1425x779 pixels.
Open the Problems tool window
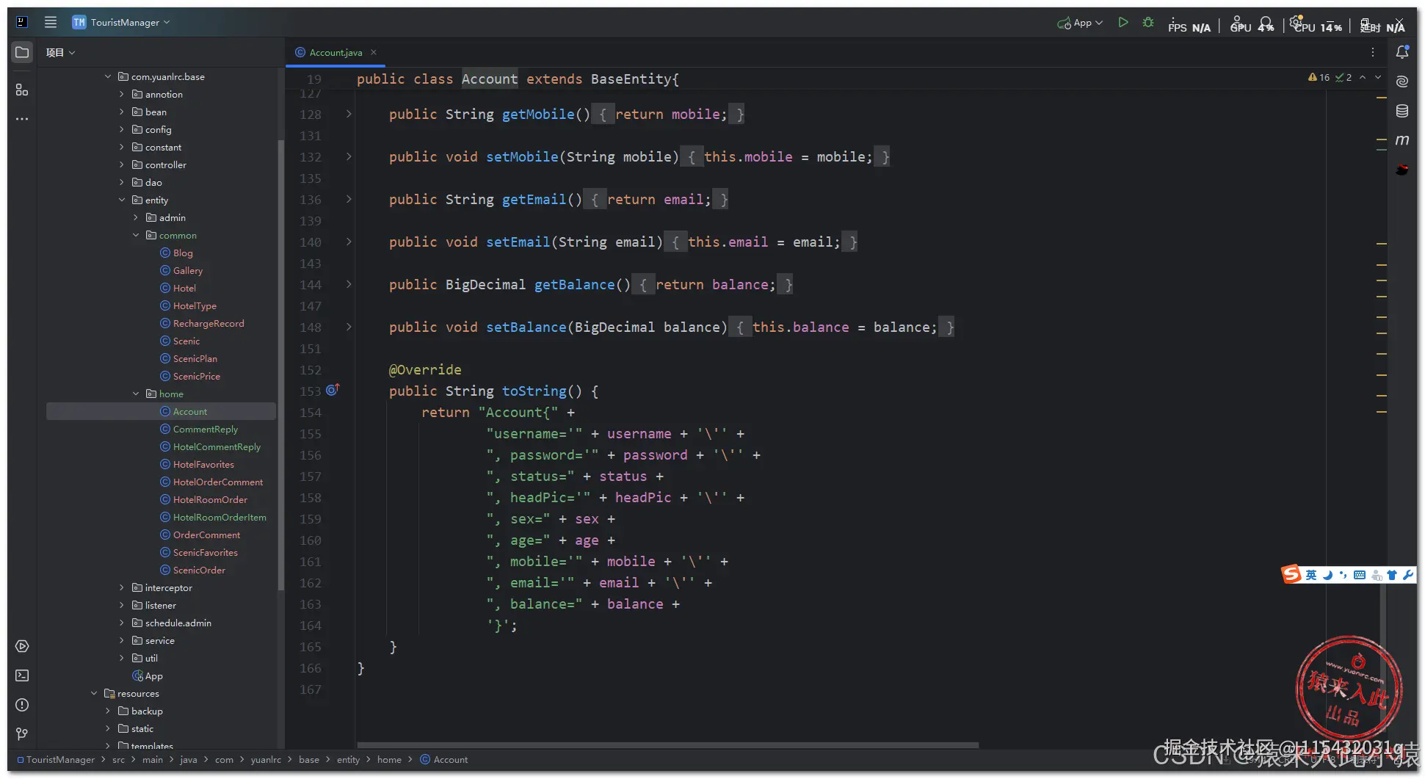tap(22, 705)
